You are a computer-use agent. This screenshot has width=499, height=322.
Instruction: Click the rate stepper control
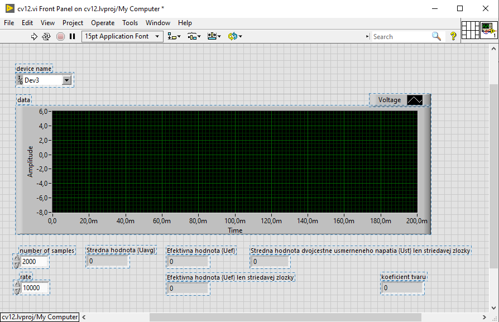(17, 287)
